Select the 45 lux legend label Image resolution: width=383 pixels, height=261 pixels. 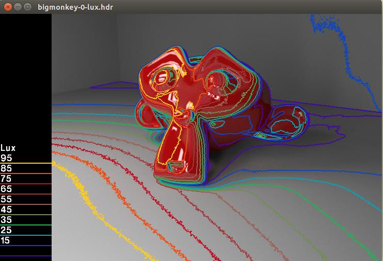6,210
